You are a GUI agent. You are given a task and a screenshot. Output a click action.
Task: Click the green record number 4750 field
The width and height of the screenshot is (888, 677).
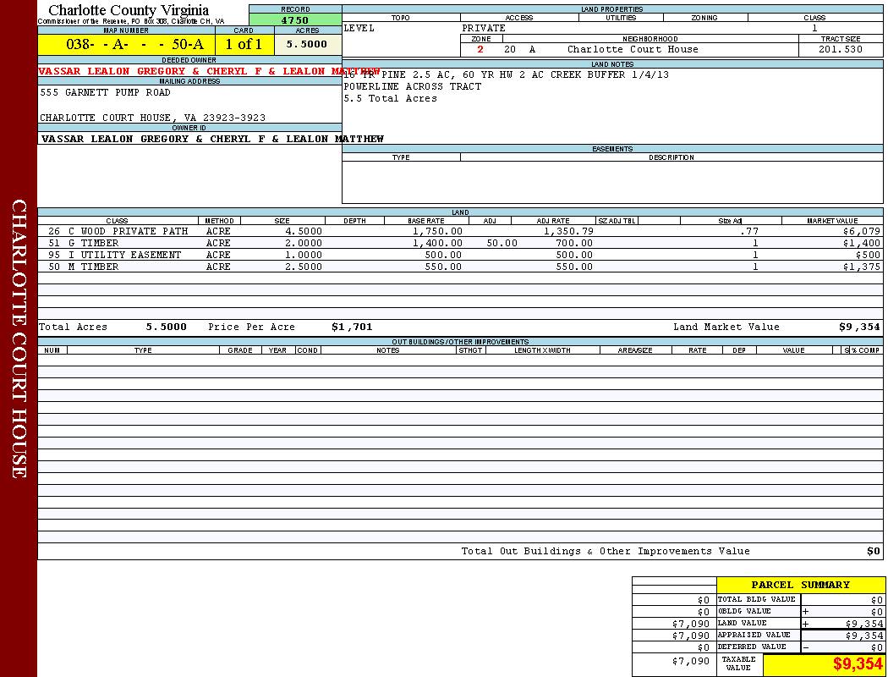[295, 20]
